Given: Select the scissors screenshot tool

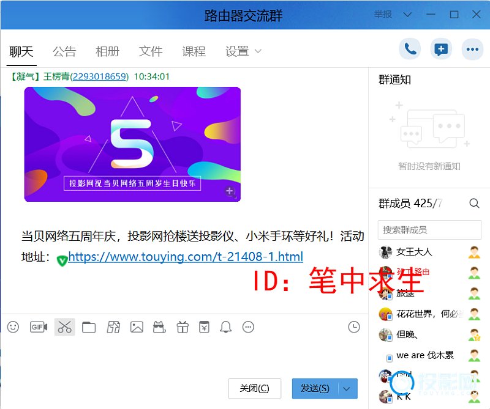Looking at the screenshot, I should click(x=65, y=327).
